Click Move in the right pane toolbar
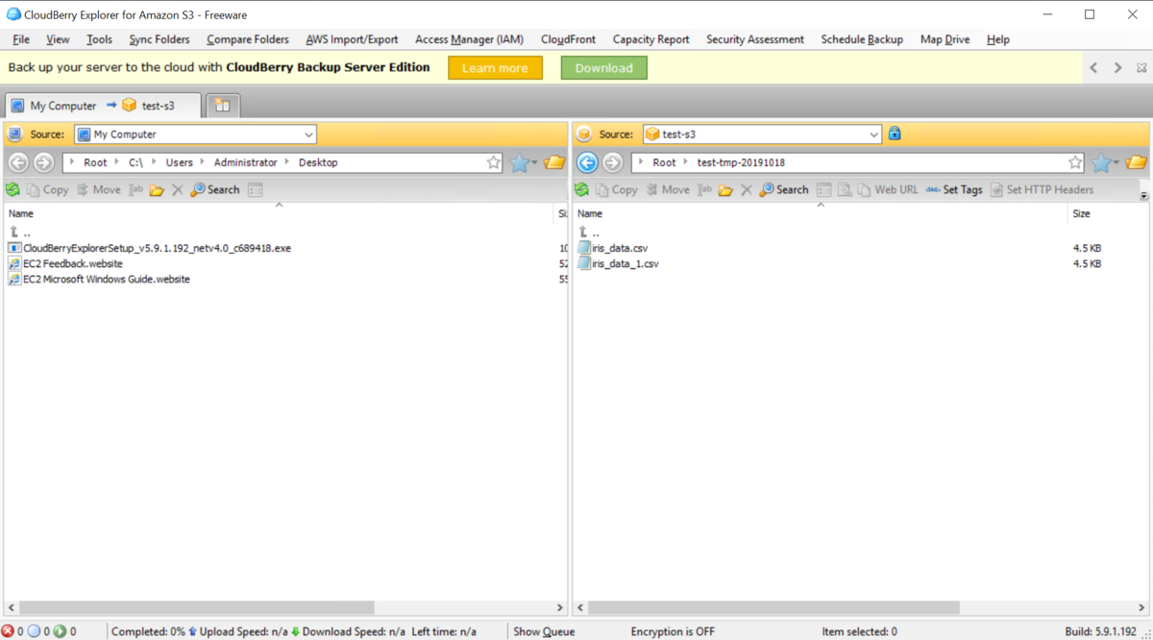1153x640 pixels. (x=668, y=190)
